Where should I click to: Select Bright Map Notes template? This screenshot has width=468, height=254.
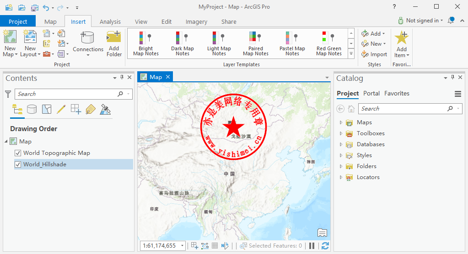[145, 43]
